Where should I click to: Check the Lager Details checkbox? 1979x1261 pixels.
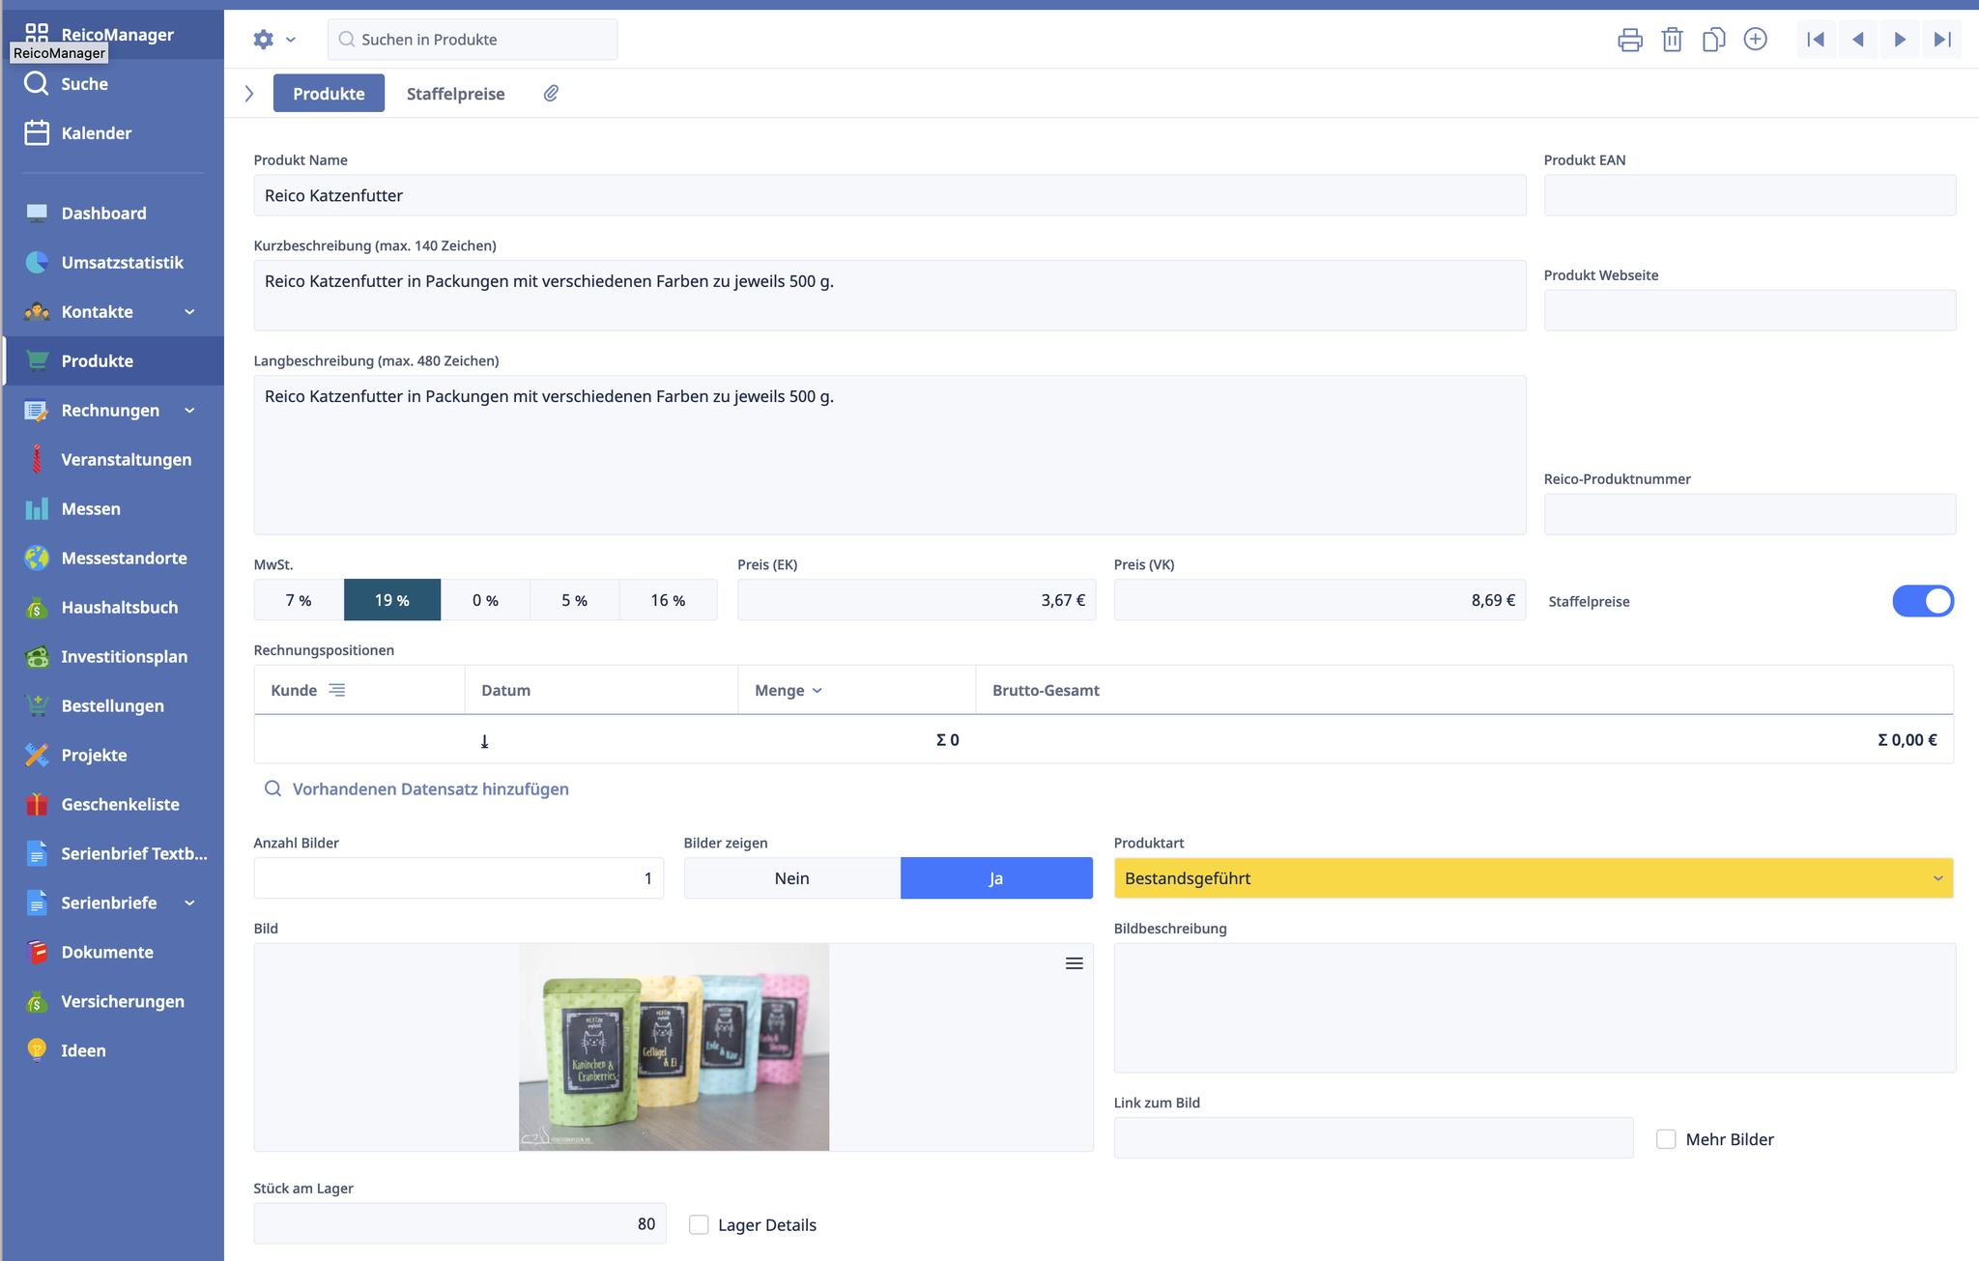pyautogui.click(x=699, y=1225)
